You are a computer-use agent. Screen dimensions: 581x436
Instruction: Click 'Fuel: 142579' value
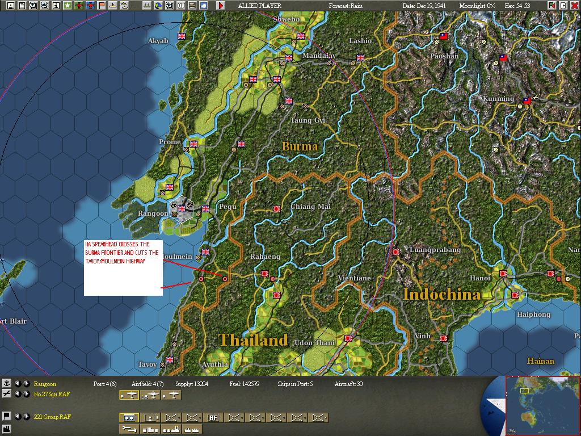coord(244,384)
